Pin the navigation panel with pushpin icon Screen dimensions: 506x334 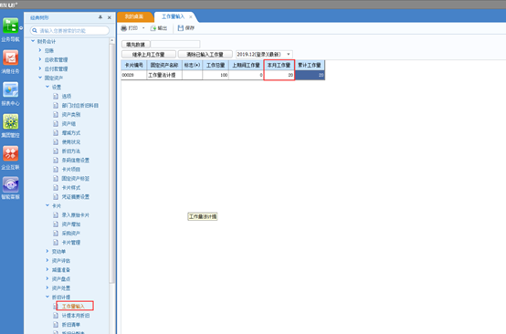pyautogui.click(x=100, y=17)
